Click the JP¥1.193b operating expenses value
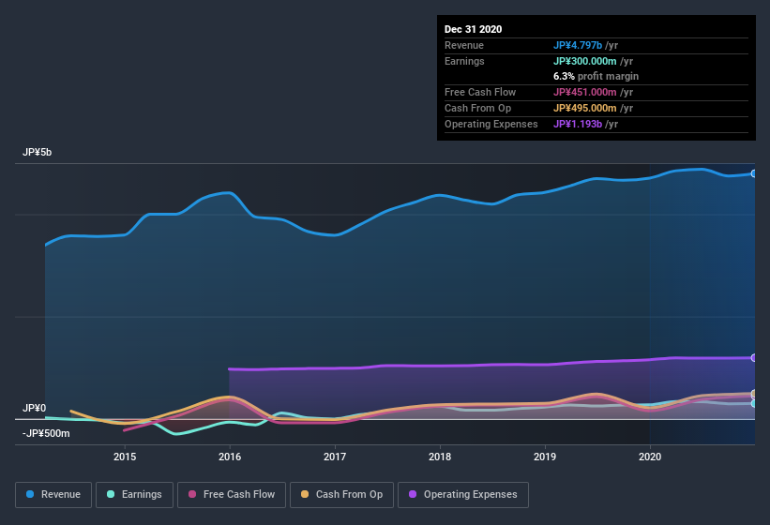This screenshot has height=525, width=770. click(578, 124)
